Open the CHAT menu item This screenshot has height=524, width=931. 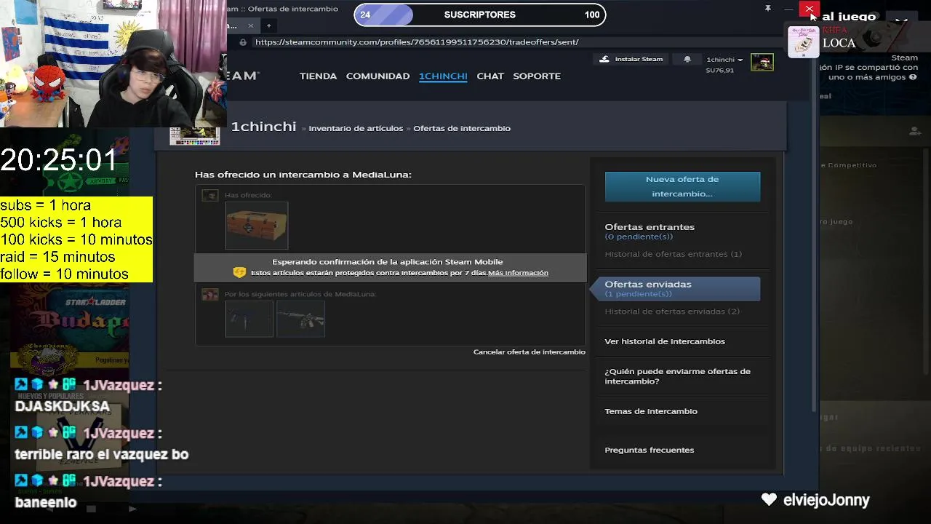coord(490,76)
